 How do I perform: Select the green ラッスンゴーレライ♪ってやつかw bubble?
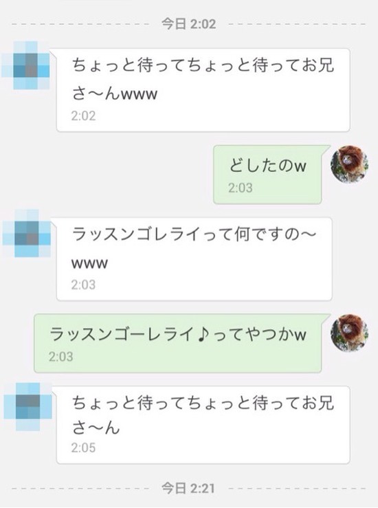(x=178, y=343)
